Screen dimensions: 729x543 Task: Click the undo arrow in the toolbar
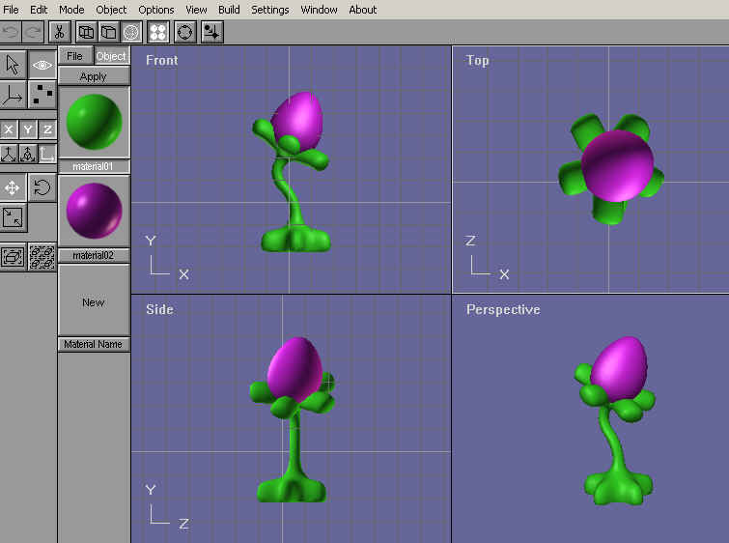pos(11,32)
